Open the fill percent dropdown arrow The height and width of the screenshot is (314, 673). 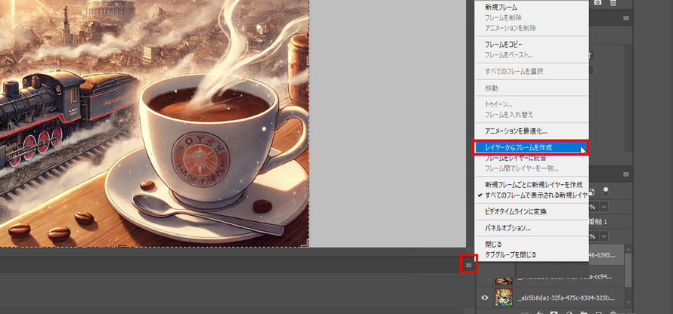point(604,236)
